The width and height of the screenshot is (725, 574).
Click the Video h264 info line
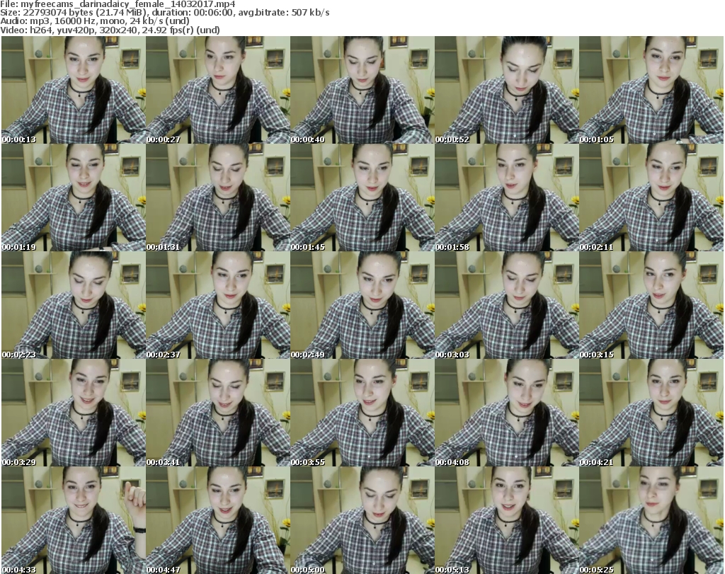pyautogui.click(x=110, y=30)
